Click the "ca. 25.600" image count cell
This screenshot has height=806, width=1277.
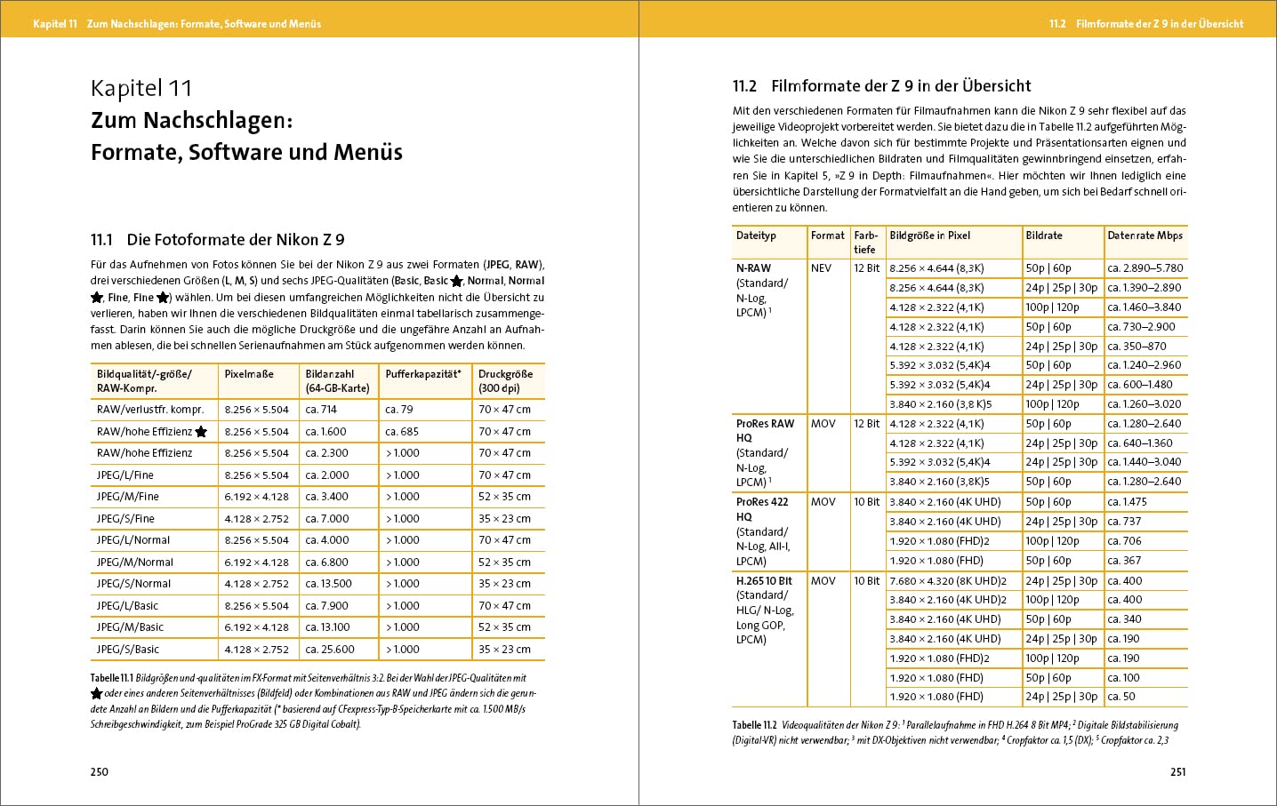pyautogui.click(x=330, y=650)
